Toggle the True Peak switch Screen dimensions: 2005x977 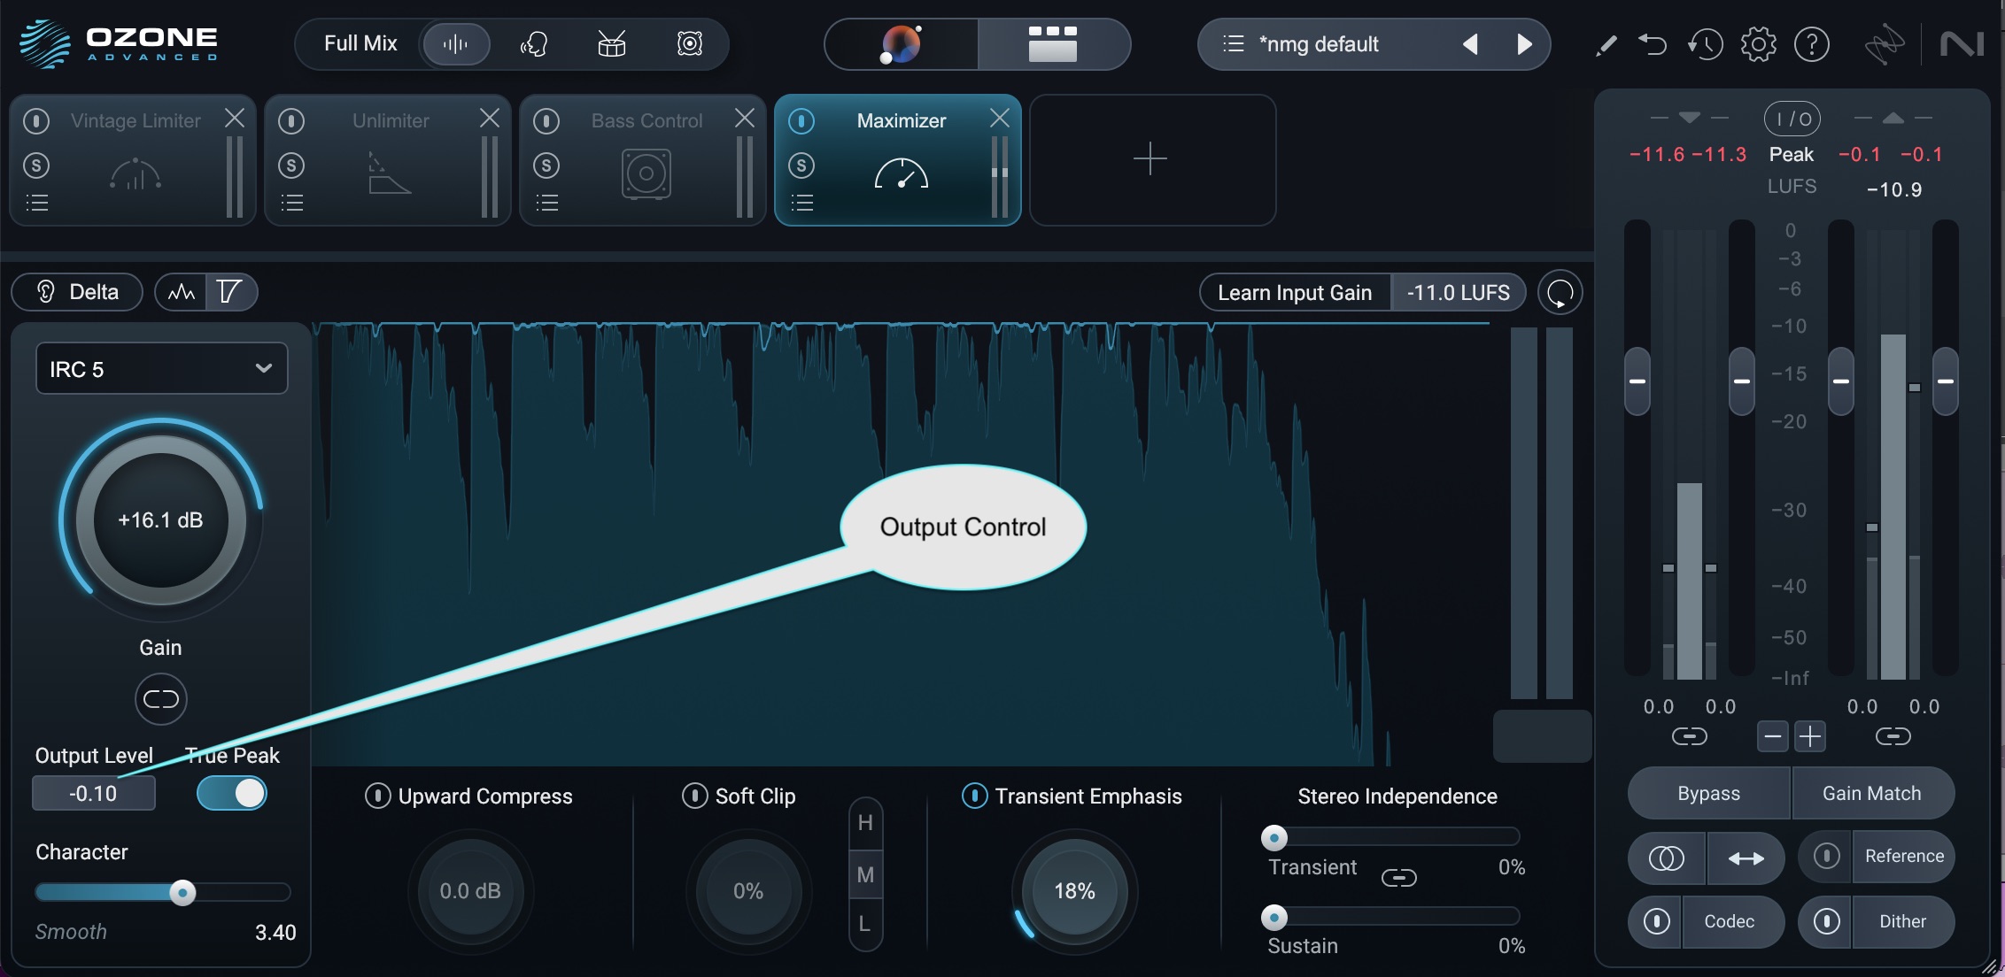coord(232,793)
